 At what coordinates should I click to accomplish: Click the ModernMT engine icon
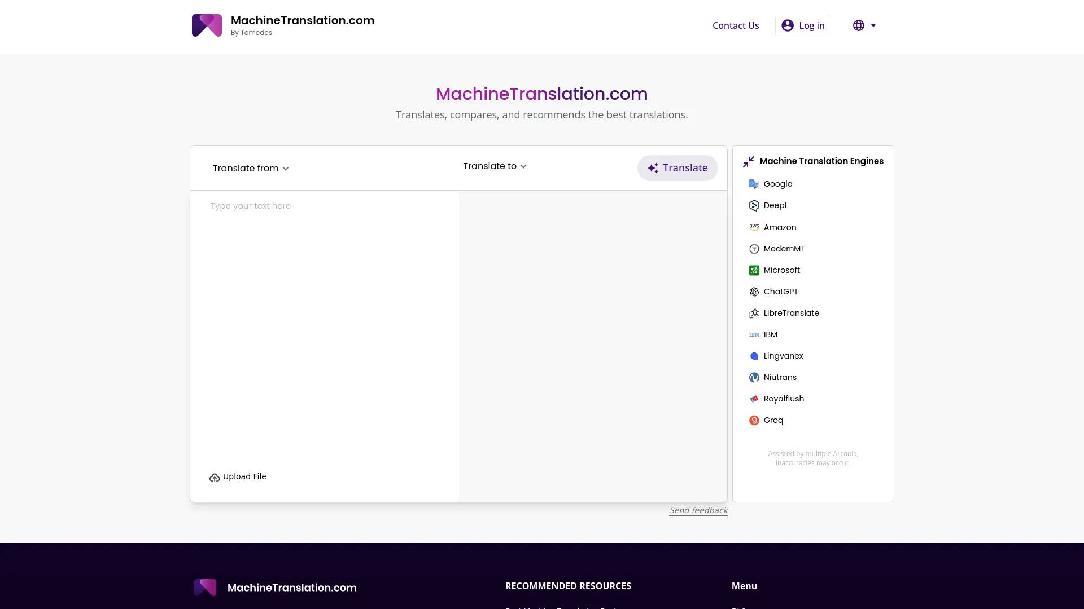point(754,249)
